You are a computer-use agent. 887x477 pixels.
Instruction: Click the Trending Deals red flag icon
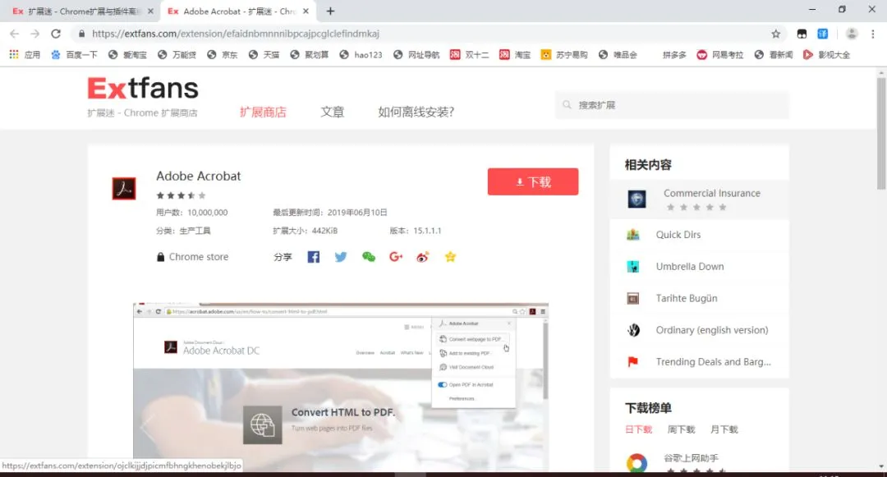(x=633, y=362)
